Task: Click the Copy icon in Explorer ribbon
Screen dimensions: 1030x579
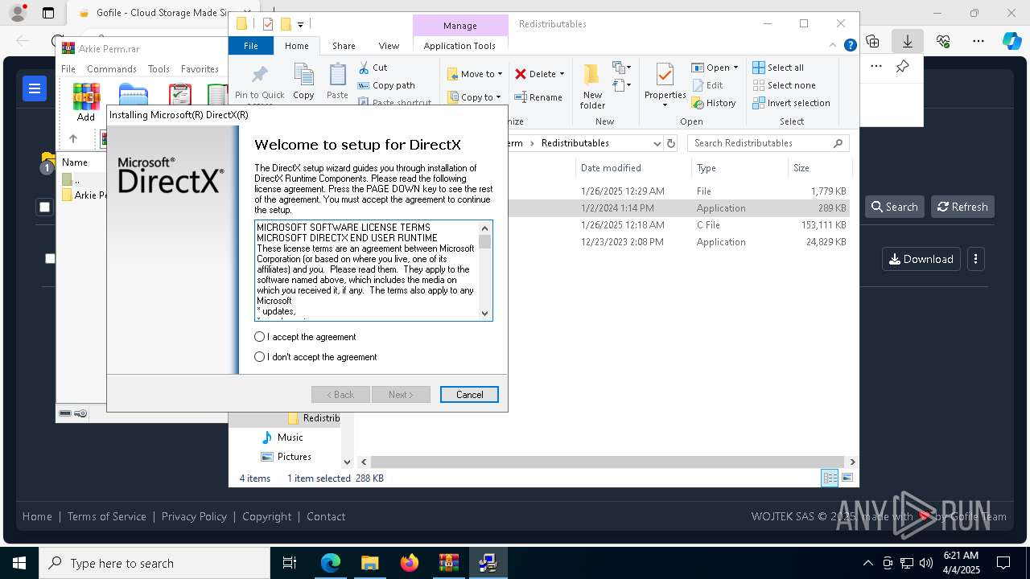Action: pyautogui.click(x=303, y=76)
